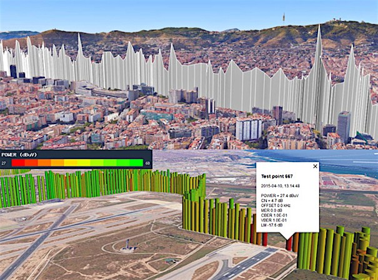Click the MER 0.0 dB line
The height and width of the screenshot is (280, 378).
coord(273,210)
